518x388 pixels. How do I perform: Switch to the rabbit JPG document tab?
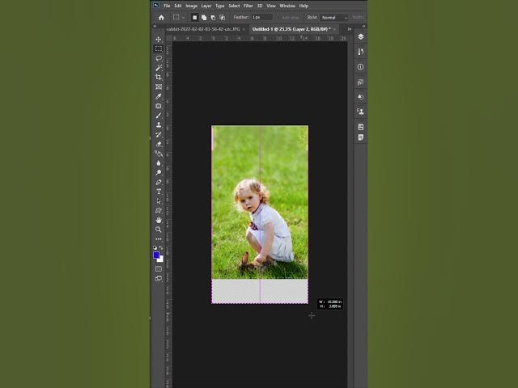click(x=202, y=28)
